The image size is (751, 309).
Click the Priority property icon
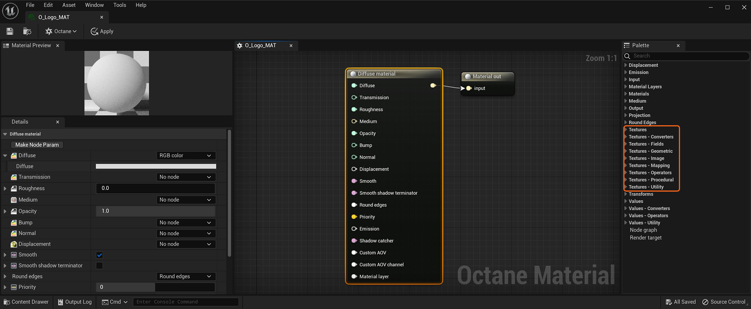pyautogui.click(x=14, y=287)
